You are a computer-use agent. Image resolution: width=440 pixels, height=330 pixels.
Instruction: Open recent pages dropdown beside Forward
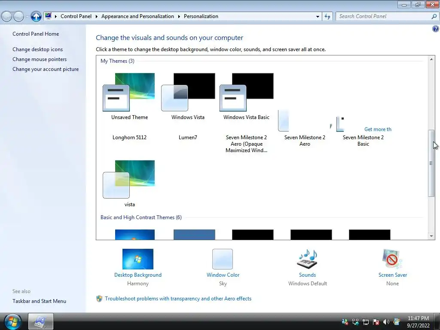(27, 17)
